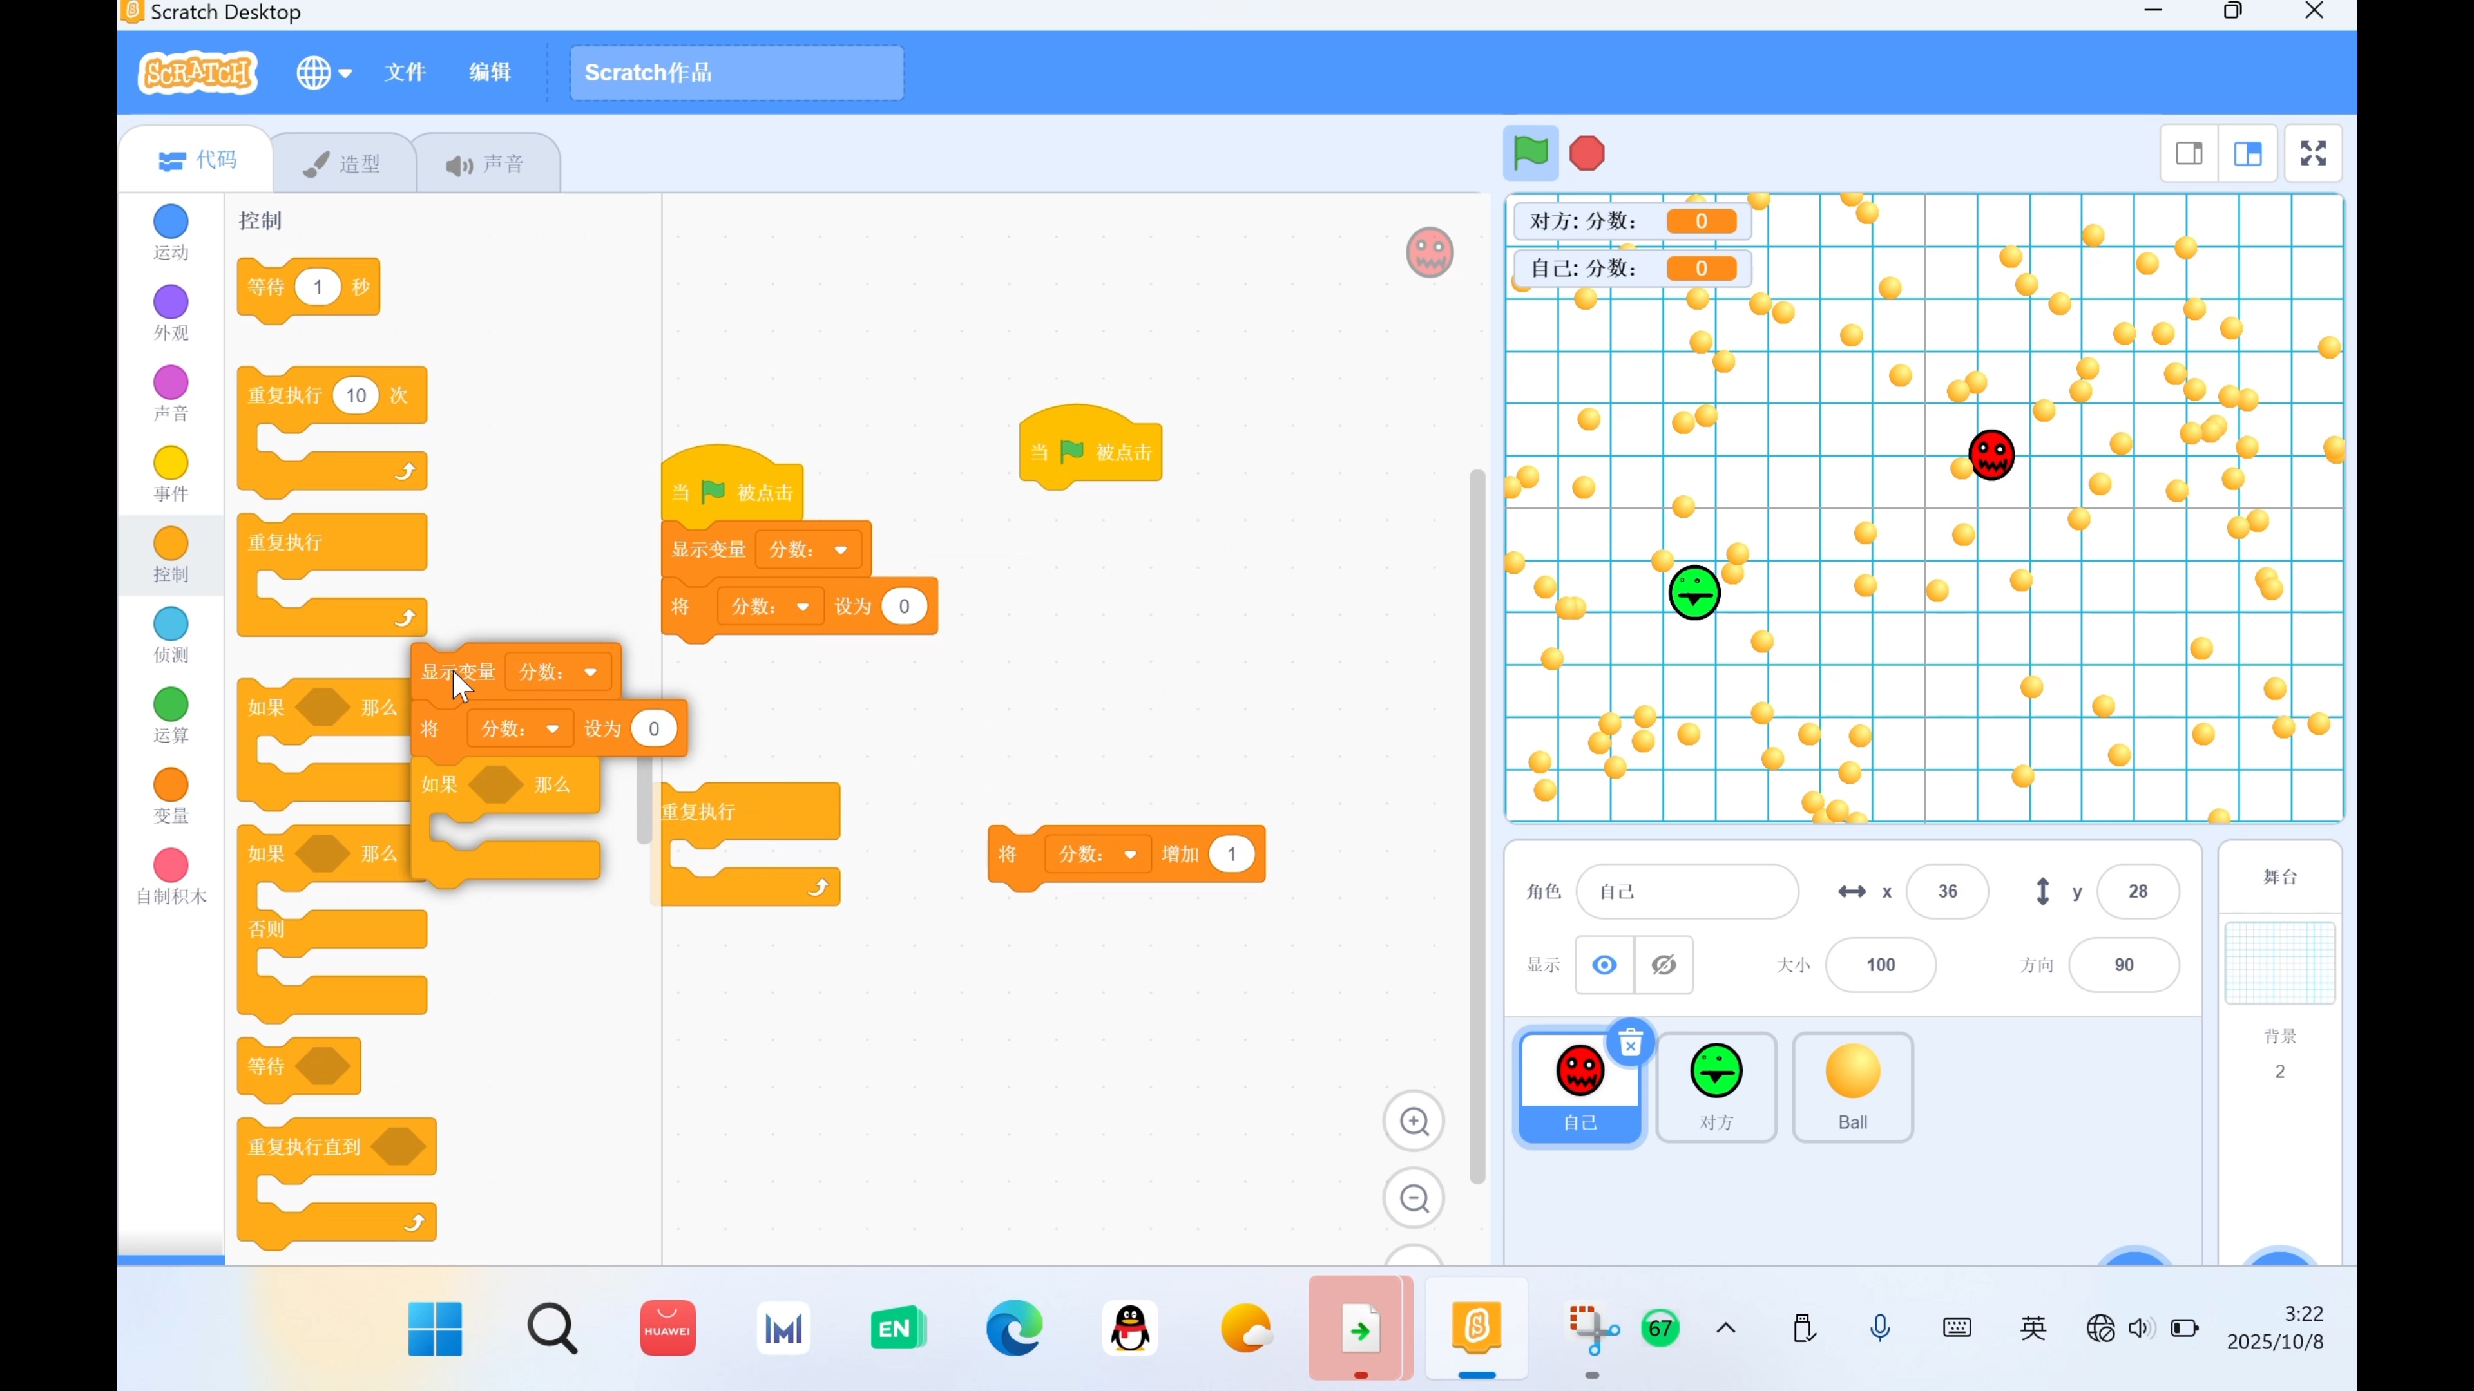The width and height of the screenshot is (2474, 1391).
Task: Open the 文件 menu
Action: [405, 72]
